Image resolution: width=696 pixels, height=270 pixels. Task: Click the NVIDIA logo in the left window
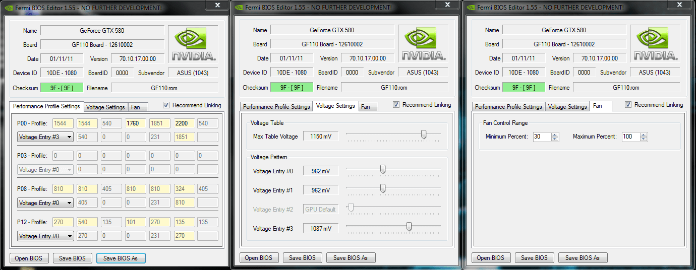coord(193,44)
